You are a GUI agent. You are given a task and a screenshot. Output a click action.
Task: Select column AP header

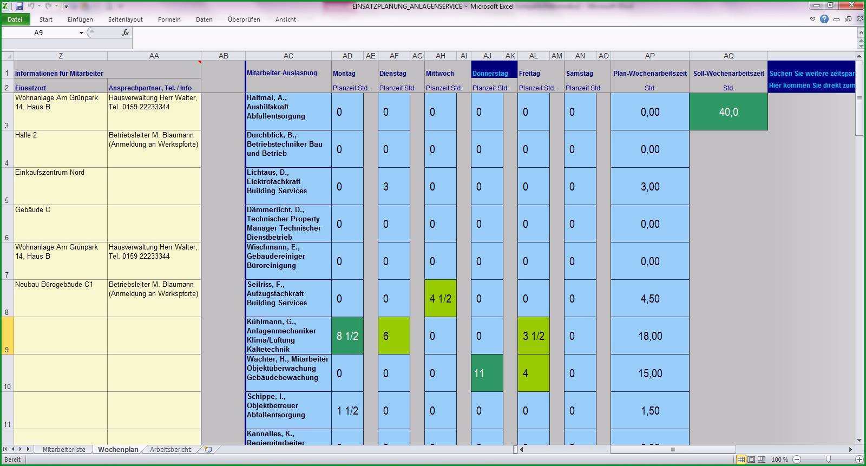(650, 56)
